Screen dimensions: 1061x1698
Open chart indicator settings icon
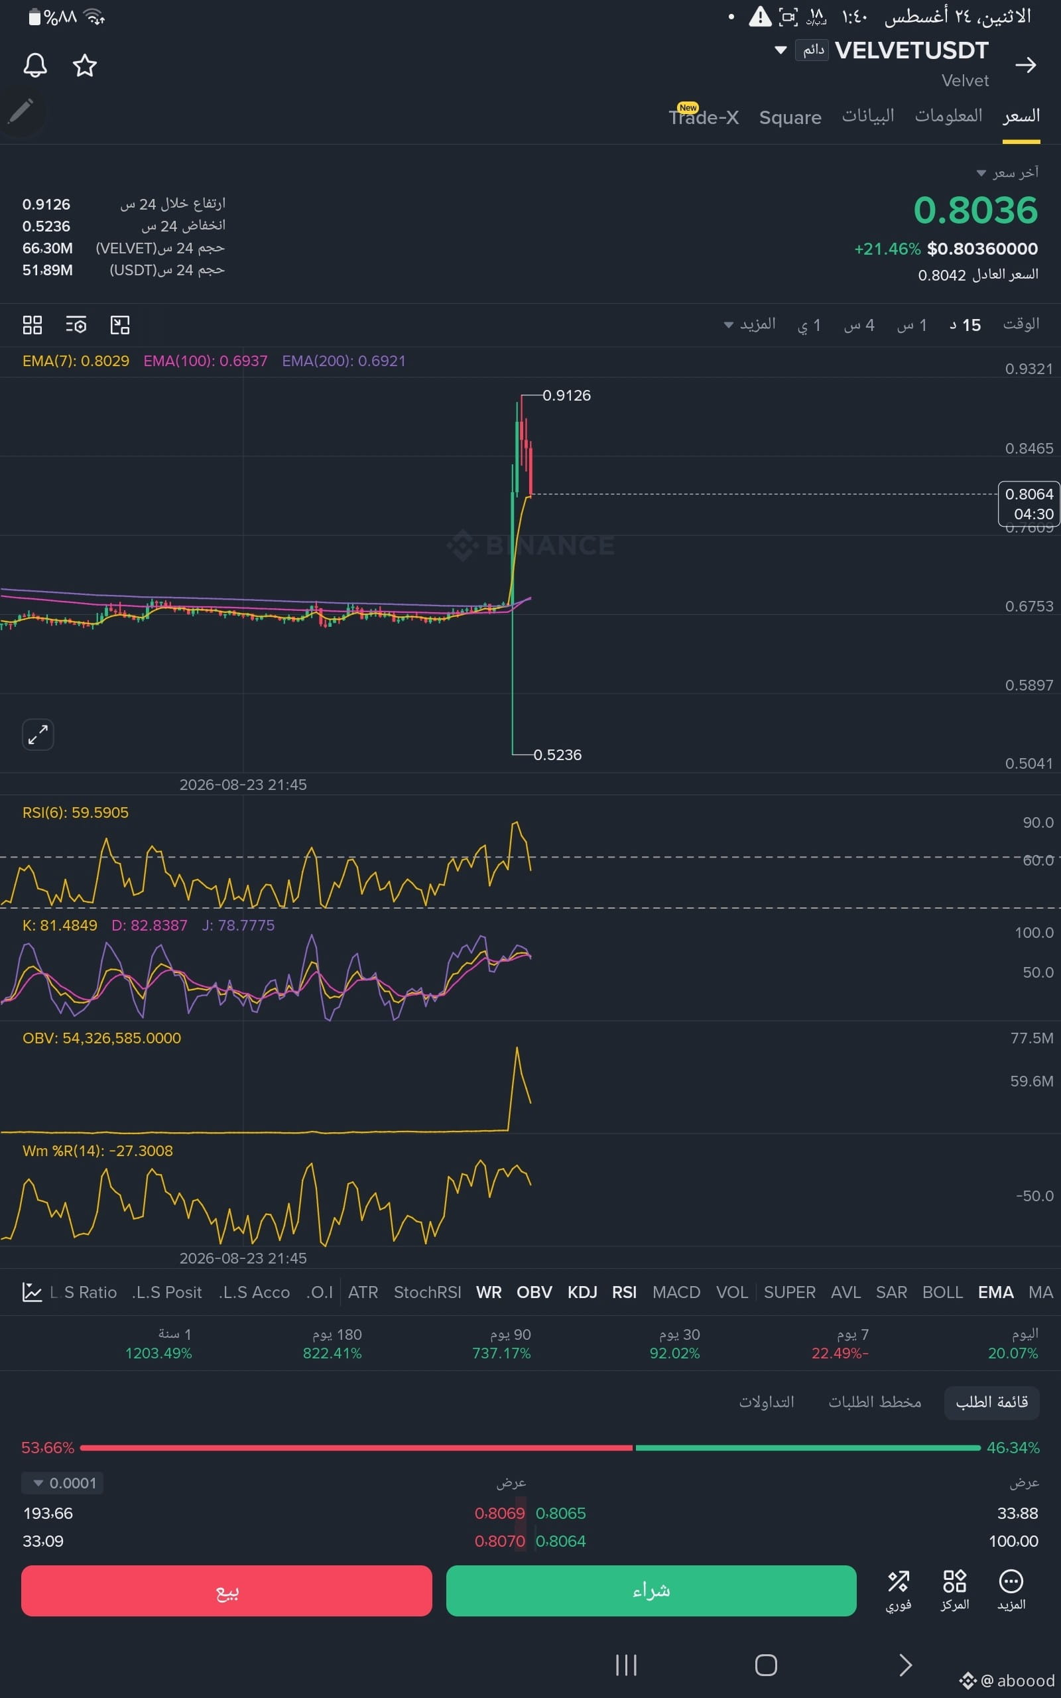coord(76,325)
